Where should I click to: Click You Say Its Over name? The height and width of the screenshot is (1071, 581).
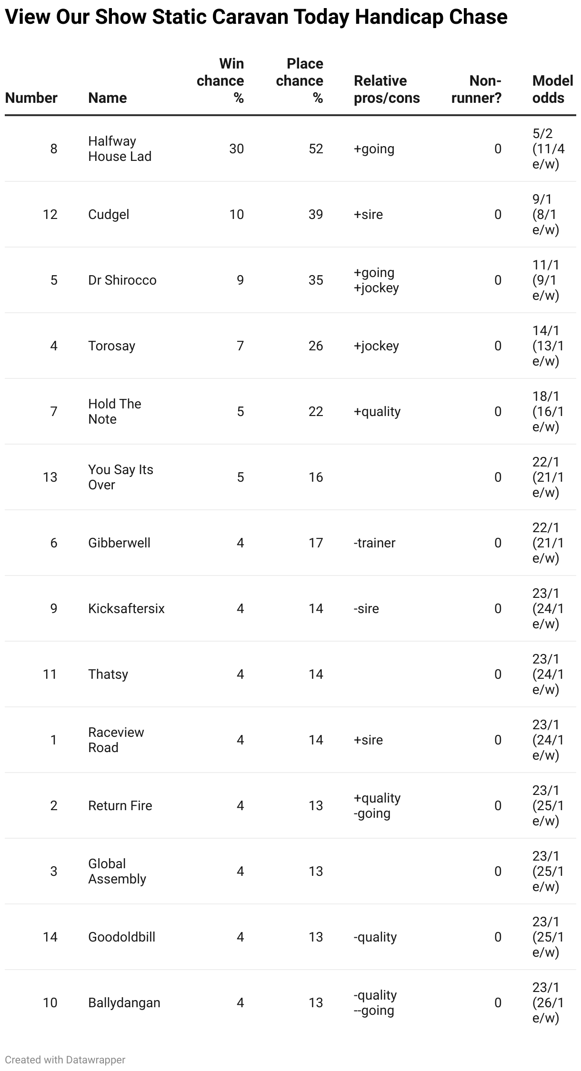[x=120, y=477]
